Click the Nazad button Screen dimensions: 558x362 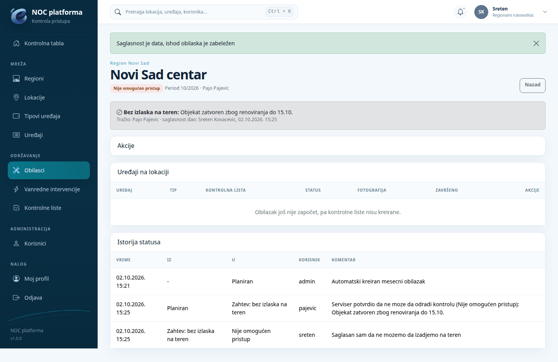[x=532, y=86]
